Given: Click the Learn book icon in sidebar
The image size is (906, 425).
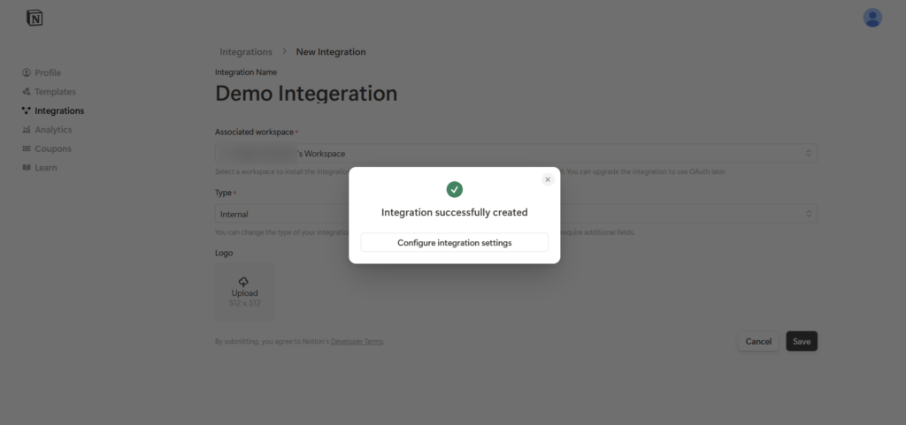Looking at the screenshot, I should point(26,168).
